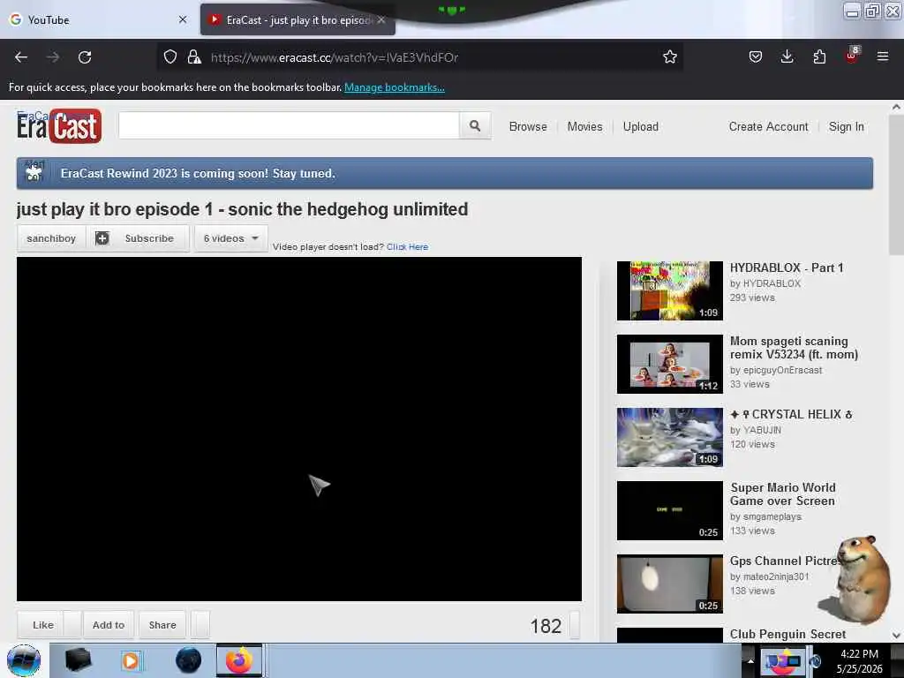Open the Gps Channel Pictre thumbnail
The height and width of the screenshot is (678, 904).
(669, 584)
